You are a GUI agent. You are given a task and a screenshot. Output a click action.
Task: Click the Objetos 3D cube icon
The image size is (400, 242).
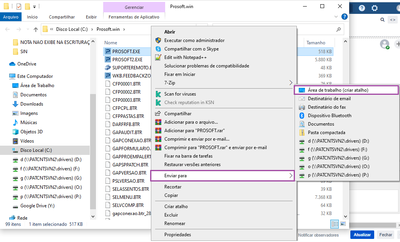tap(15, 132)
